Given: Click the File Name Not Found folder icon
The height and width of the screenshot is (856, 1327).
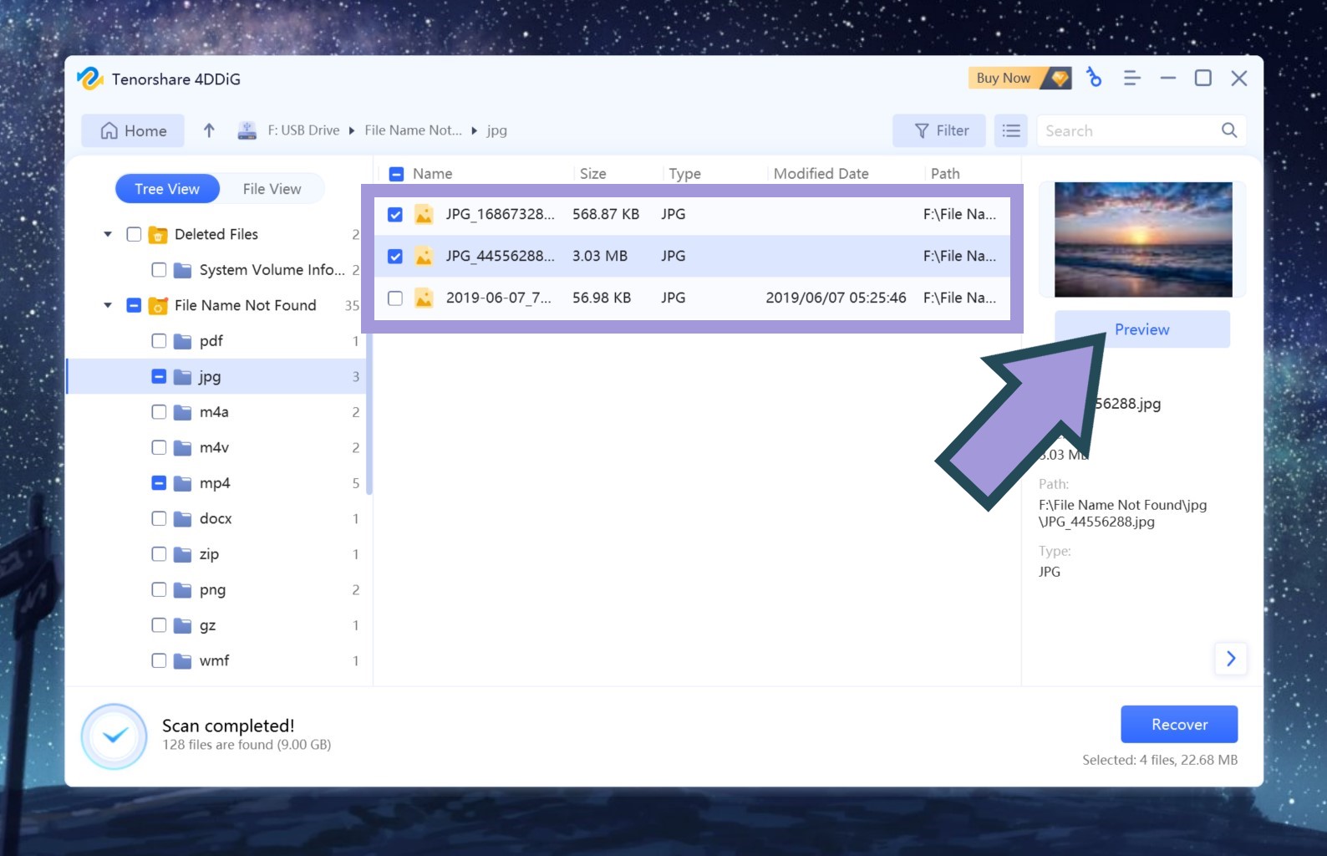Looking at the screenshot, I should pyautogui.click(x=158, y=306).
